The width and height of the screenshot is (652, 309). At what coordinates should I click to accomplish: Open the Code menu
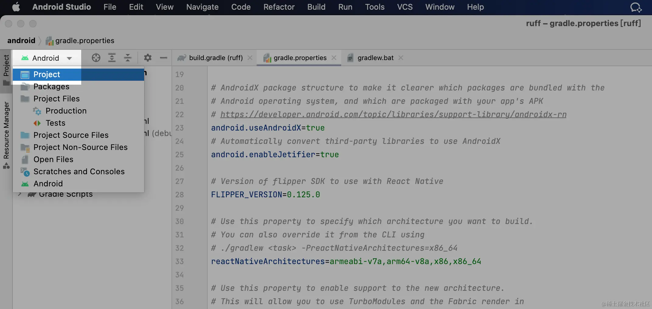click(x=241, y=7)
